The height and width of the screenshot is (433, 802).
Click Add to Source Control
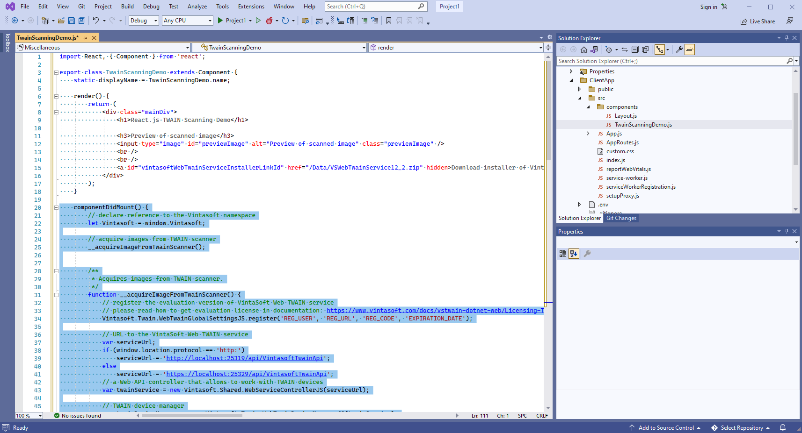[665, 427]
